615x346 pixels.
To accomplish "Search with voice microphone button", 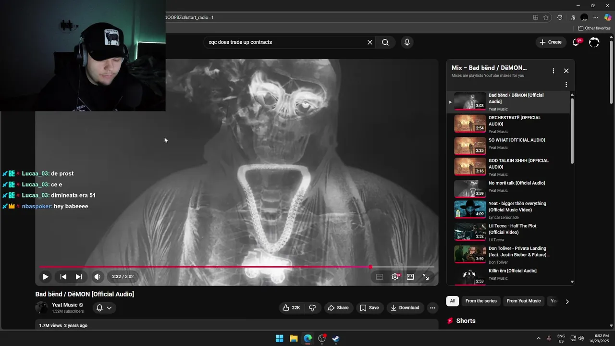I will click(407, 42).
